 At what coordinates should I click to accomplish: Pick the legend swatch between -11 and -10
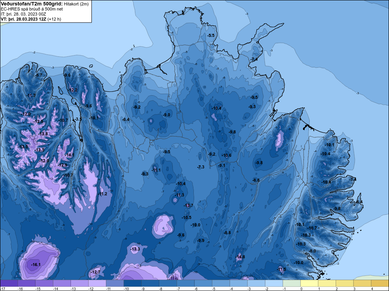115,283
